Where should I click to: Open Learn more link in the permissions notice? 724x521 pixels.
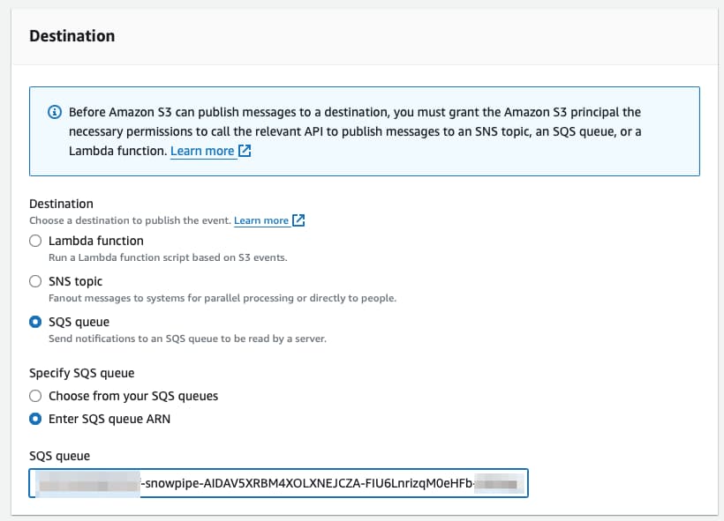[x=202, y=151]
